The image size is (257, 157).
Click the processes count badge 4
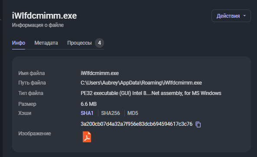coord(99,43)
